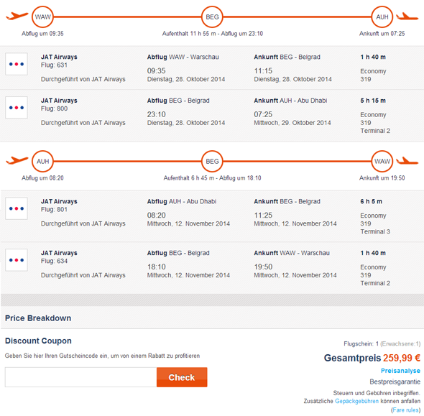Screen dimensions: 424x416
Task: Click the JAT Airways logo for flight 801
Action: (x=17, y=208)
